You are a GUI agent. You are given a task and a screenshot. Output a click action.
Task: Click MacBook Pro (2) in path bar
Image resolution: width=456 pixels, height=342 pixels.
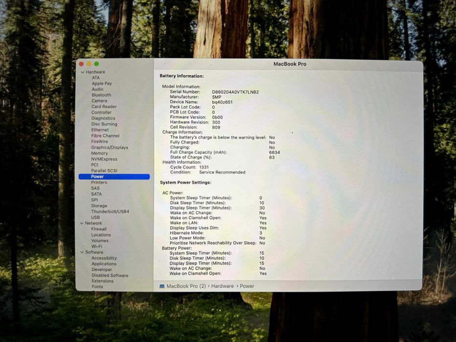pos(186,286)
